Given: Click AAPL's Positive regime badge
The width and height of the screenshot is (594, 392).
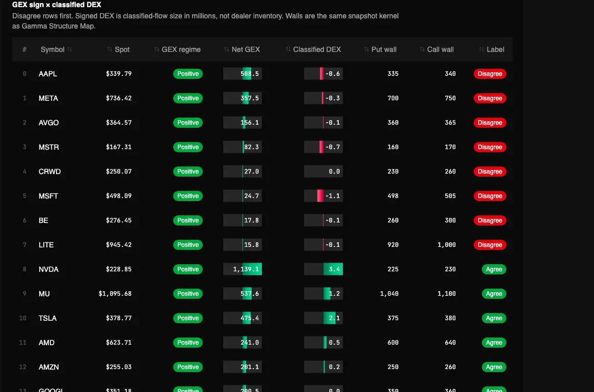Looking at the screenshot, I should coord(188,74).
